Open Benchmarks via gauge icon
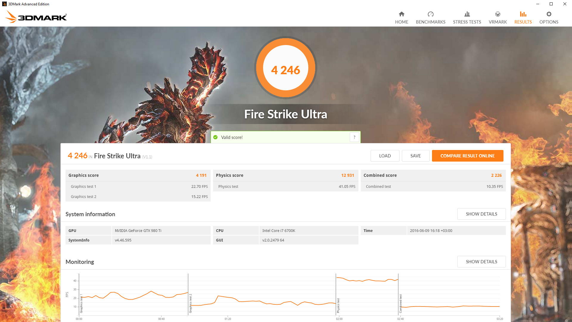 430,14
